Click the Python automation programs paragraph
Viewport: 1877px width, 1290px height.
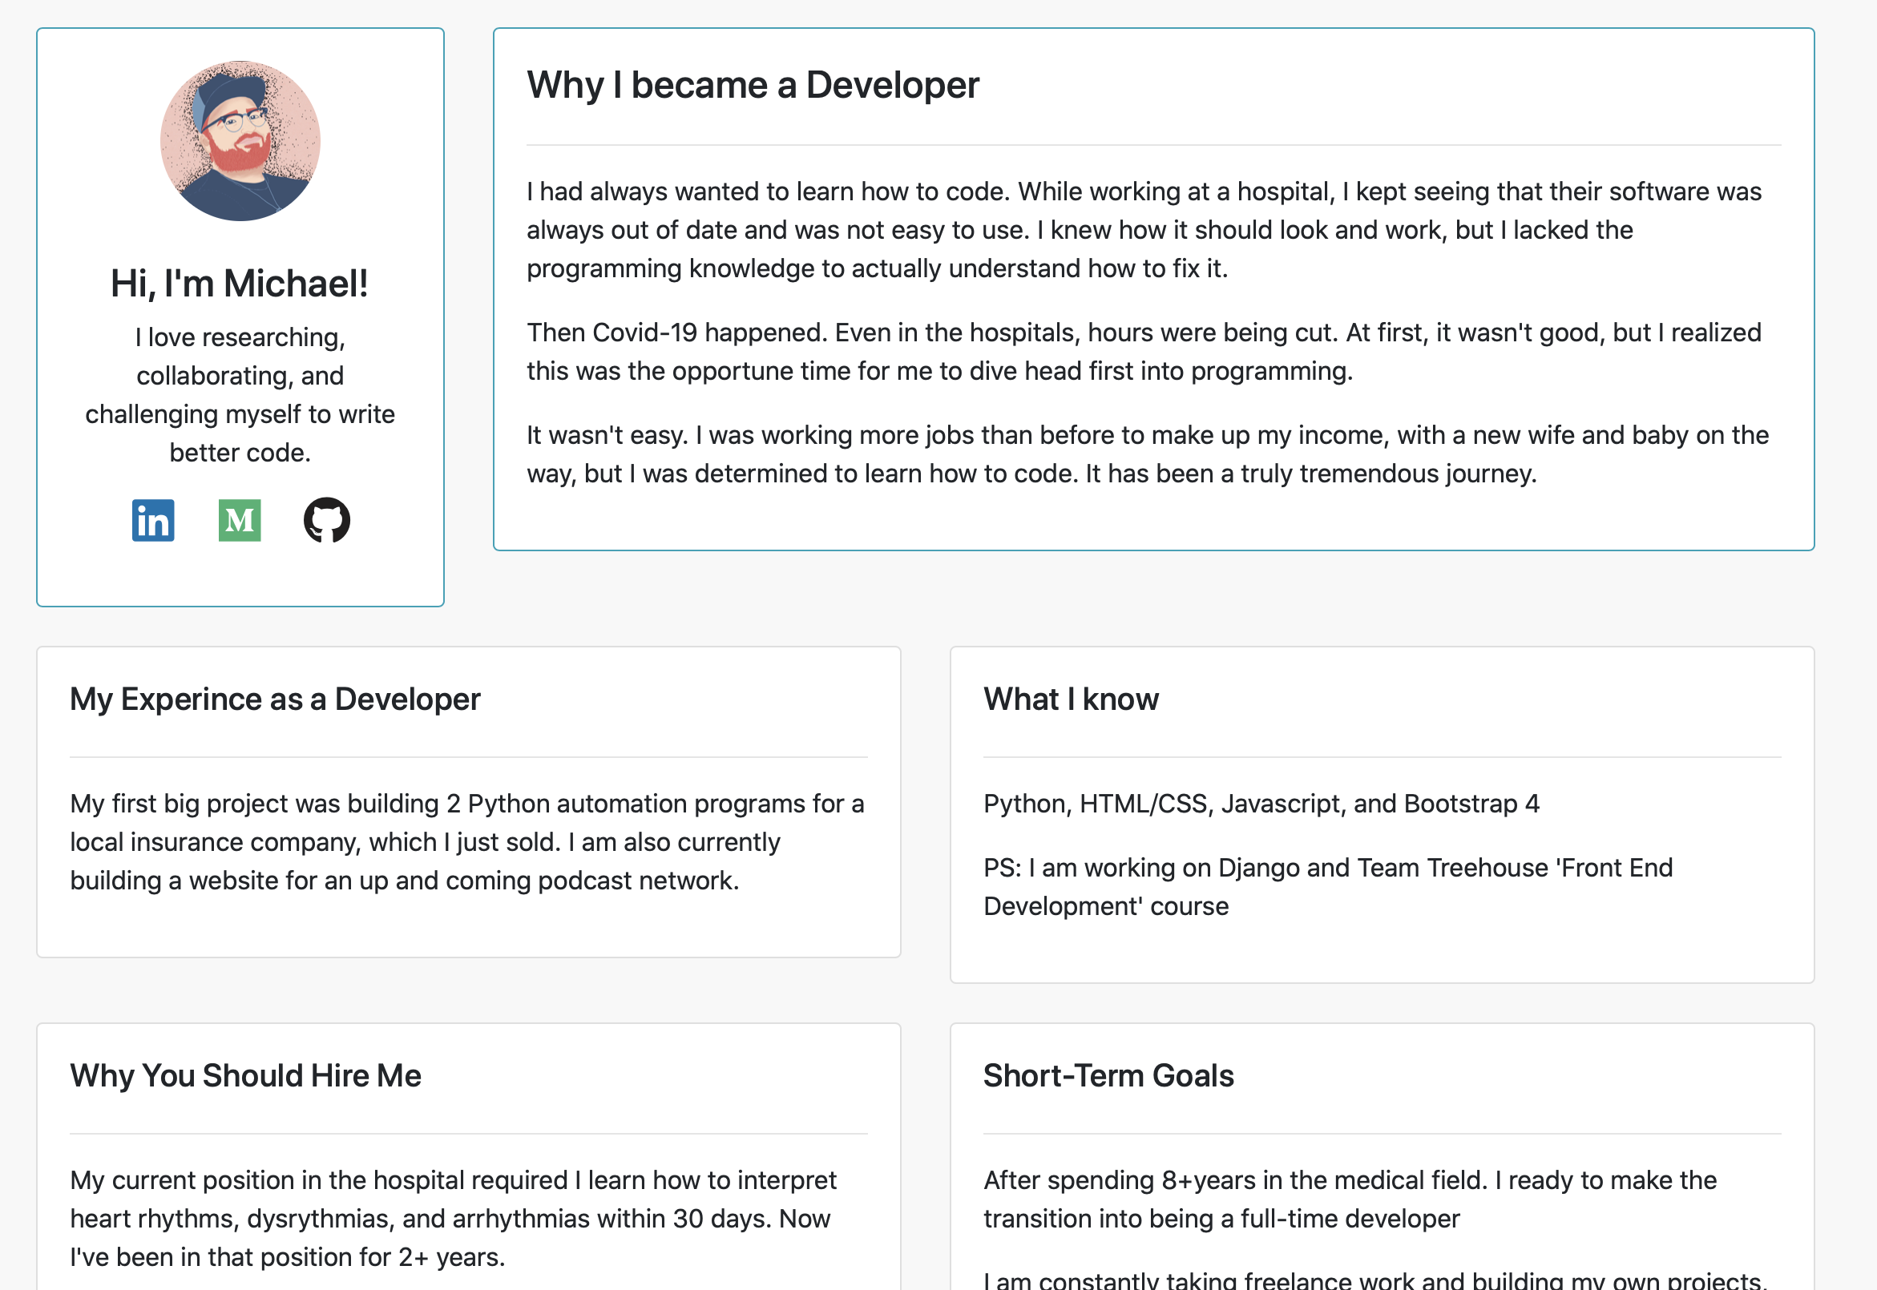tap(466, 842)
